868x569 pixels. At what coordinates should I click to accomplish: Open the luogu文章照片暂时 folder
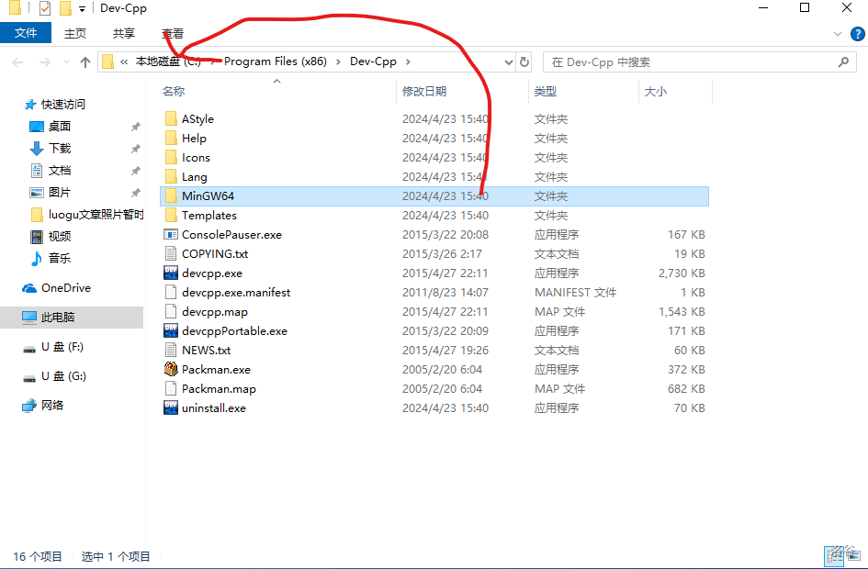tap(96, 215)
